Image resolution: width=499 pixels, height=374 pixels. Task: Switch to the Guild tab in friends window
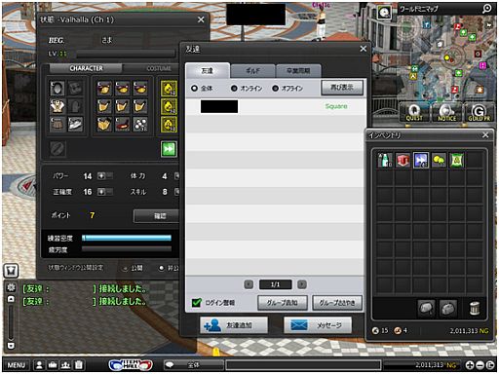tap(252, 71)
